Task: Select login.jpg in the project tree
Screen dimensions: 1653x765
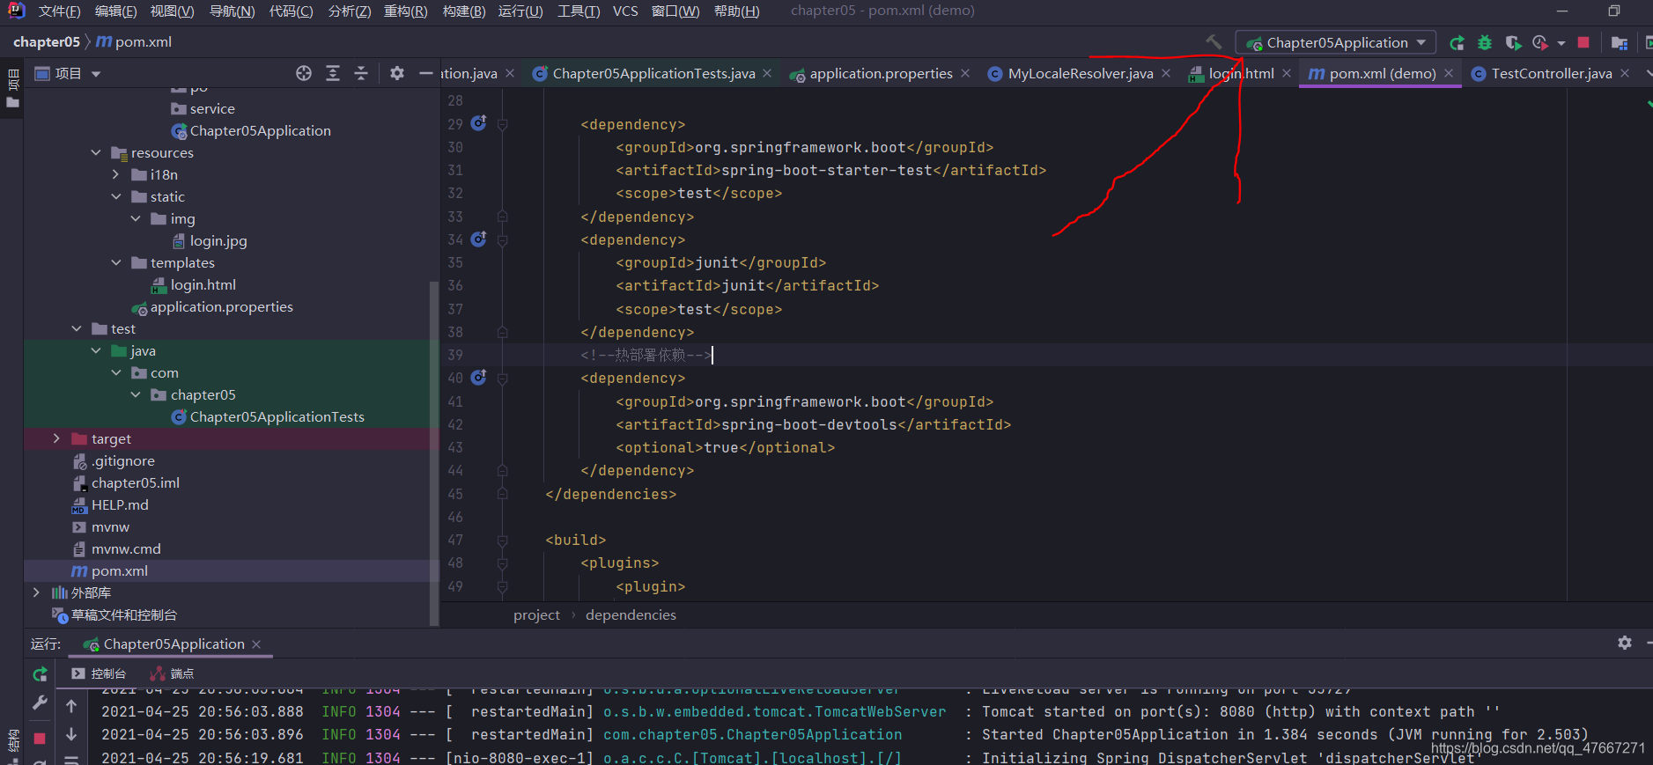Action: point(218,240)
